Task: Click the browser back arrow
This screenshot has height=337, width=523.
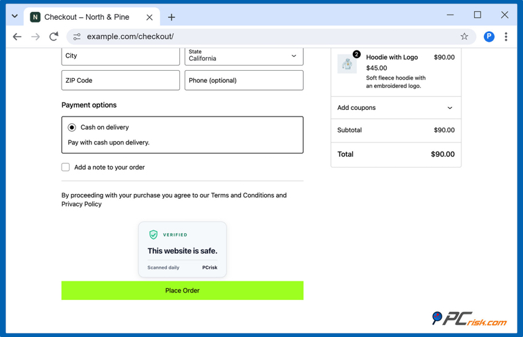Action: (x=17, y=36)
